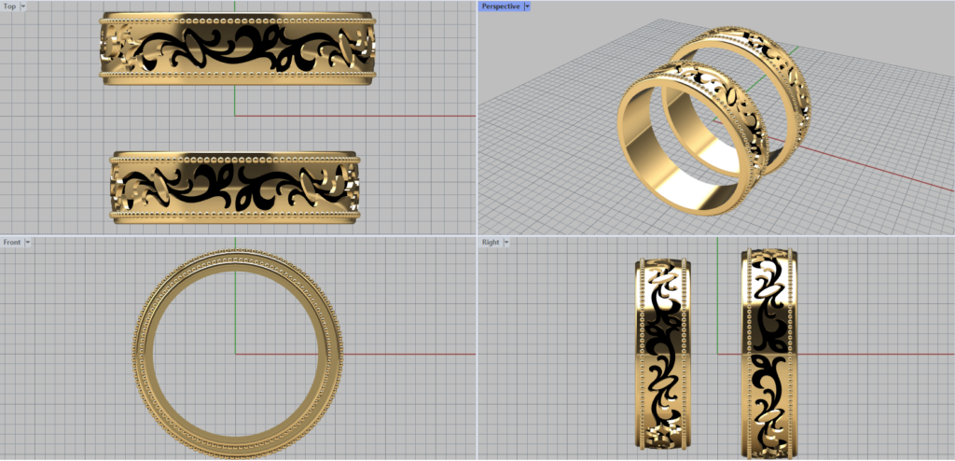The height and width of the screenshot is (461, 955).
Task: Open the Perspective viewport menu arrow
Action: tap(528, 7)
